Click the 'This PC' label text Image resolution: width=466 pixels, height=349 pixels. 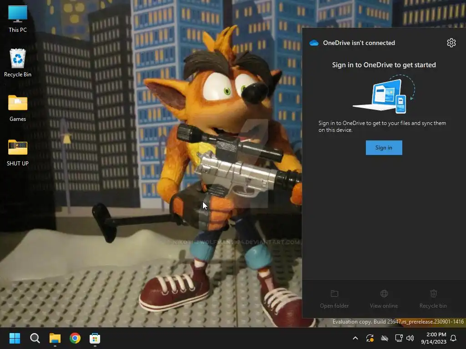[18, 30]
